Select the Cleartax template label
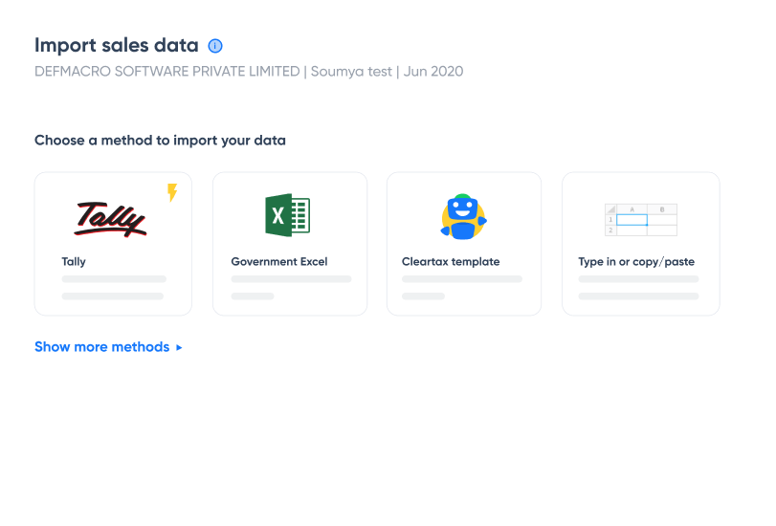Screen dimensions: 776x526 [x=451, y=261]
